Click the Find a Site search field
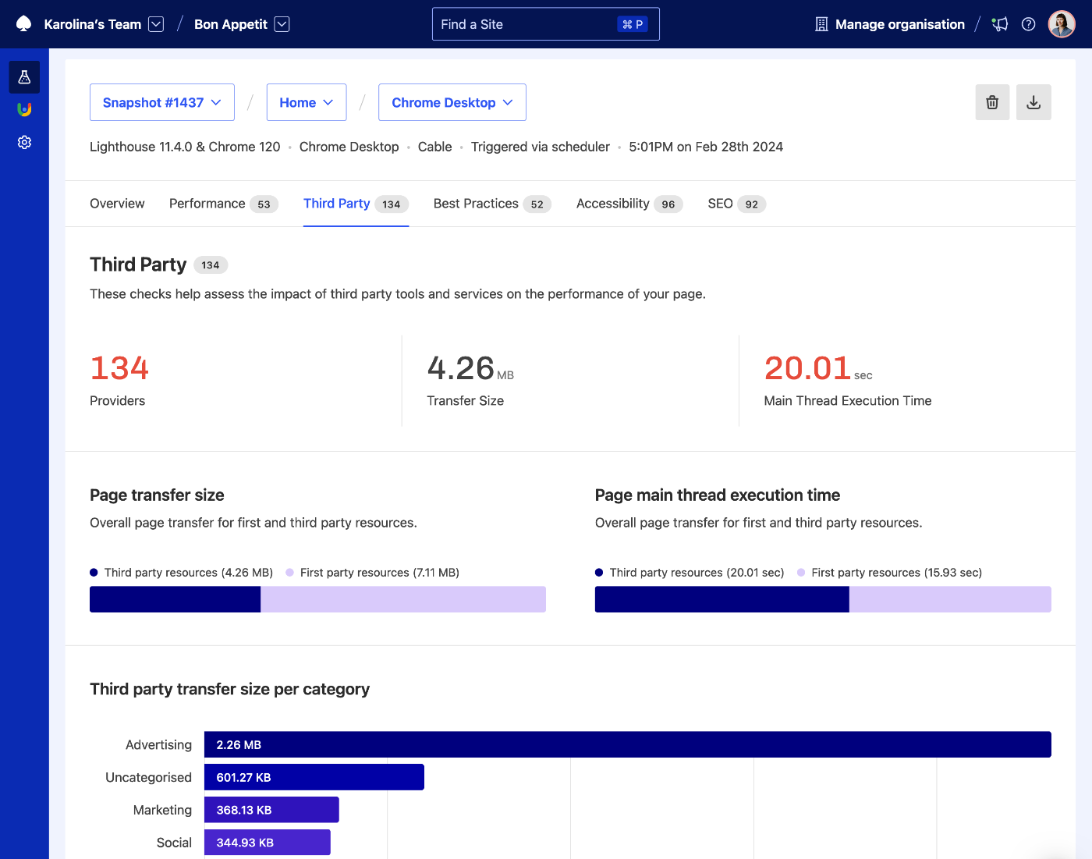Image resolution: width=1092 pixels, height=859 pixels. click(x=545, y=23)
